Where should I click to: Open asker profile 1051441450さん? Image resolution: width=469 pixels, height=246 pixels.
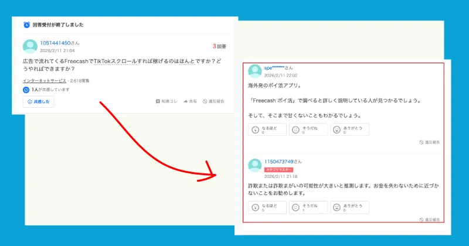(60, 43)
